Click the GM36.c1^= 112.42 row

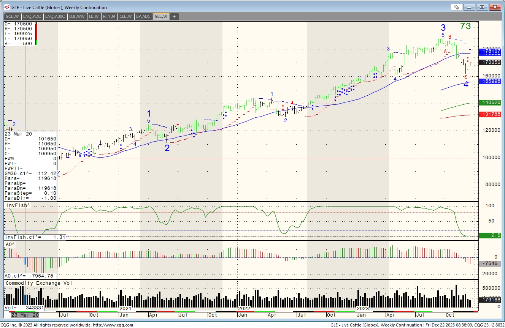click(30, 173)
